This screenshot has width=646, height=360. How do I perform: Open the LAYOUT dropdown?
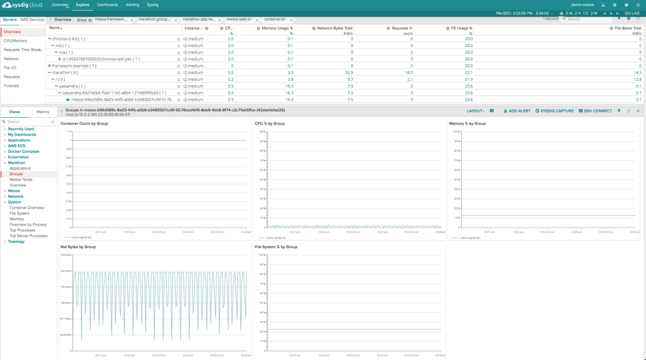[476, 111]
